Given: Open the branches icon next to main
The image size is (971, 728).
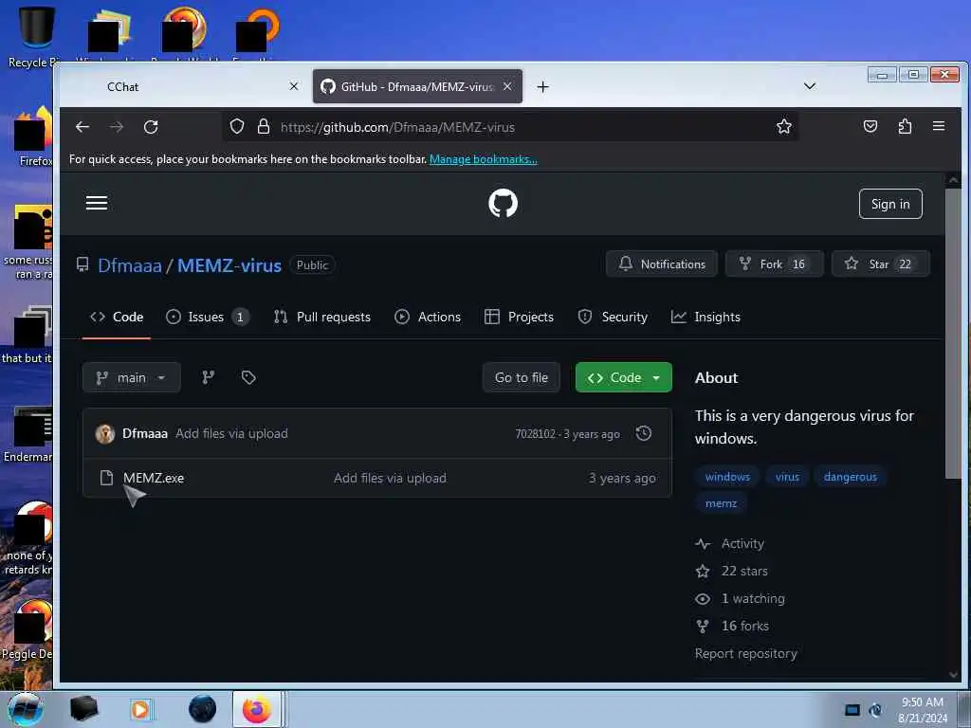Looking at the screenshot, I should click(208, 377).
